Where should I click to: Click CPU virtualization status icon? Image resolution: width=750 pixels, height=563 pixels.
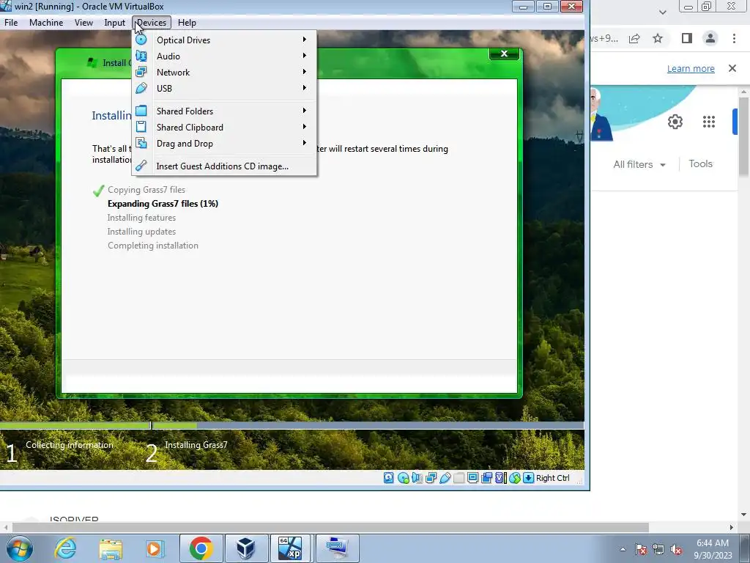[x=501, y=478]
